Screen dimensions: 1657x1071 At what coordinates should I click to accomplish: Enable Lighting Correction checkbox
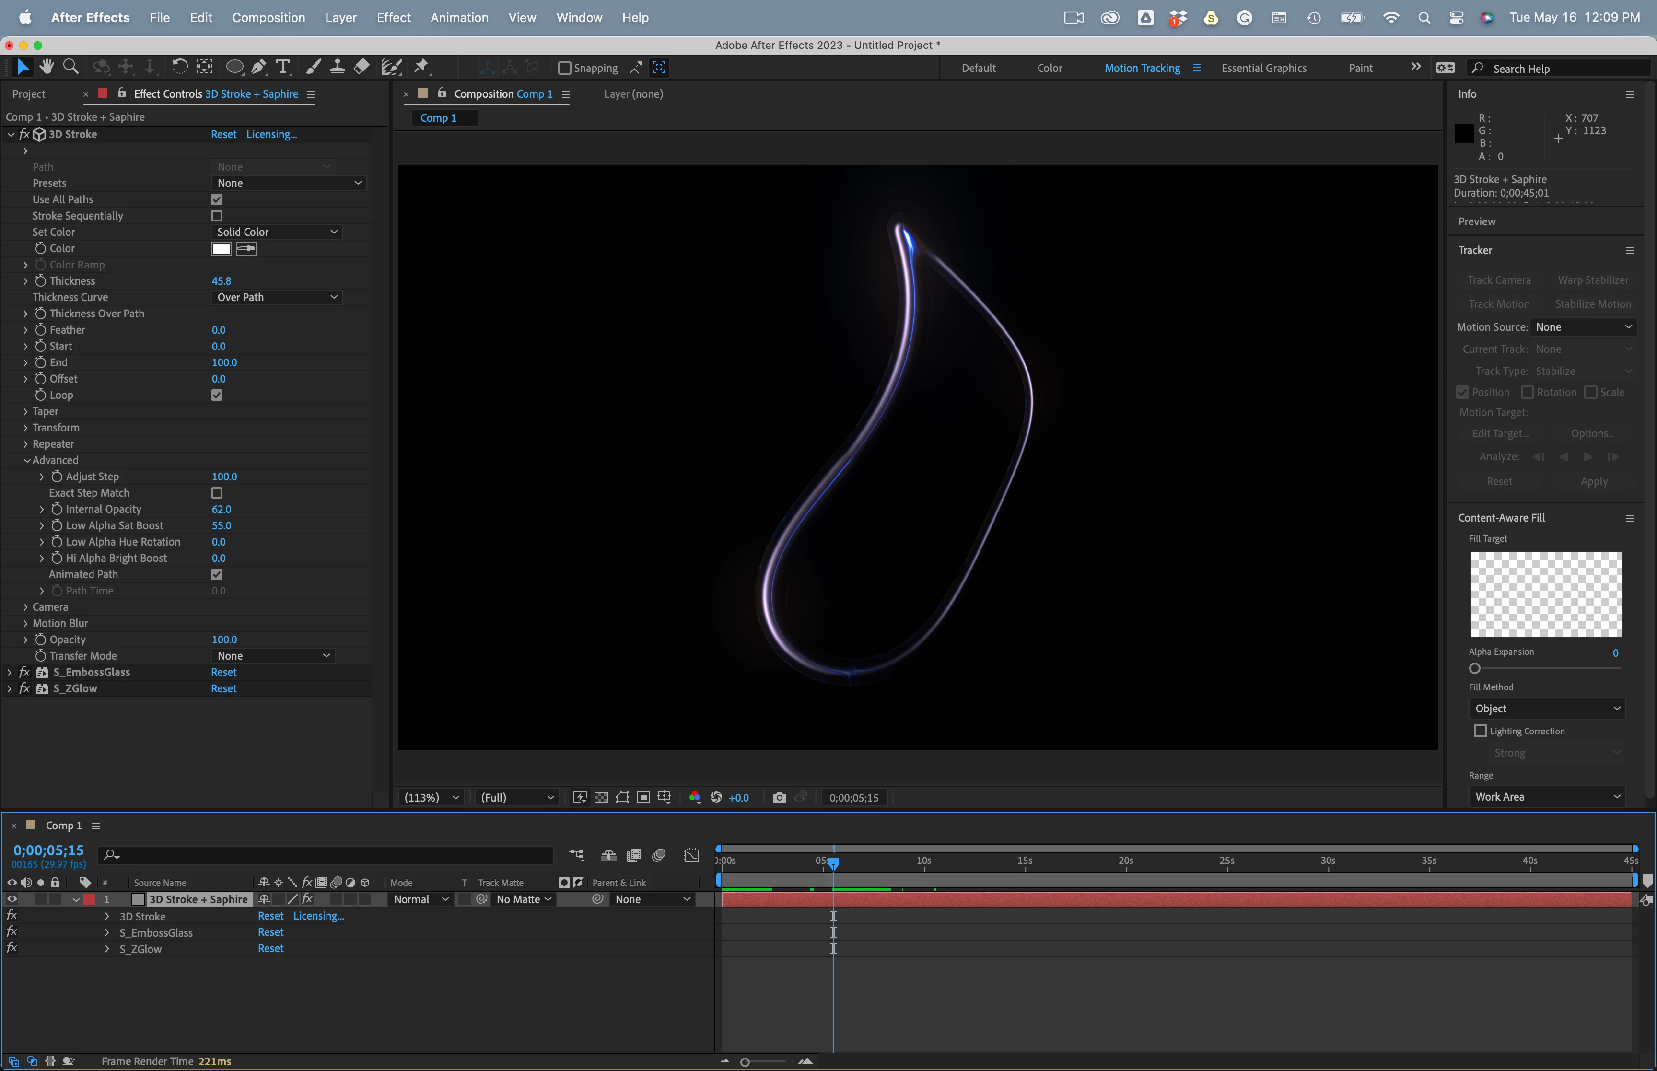tap(1481, 731)
